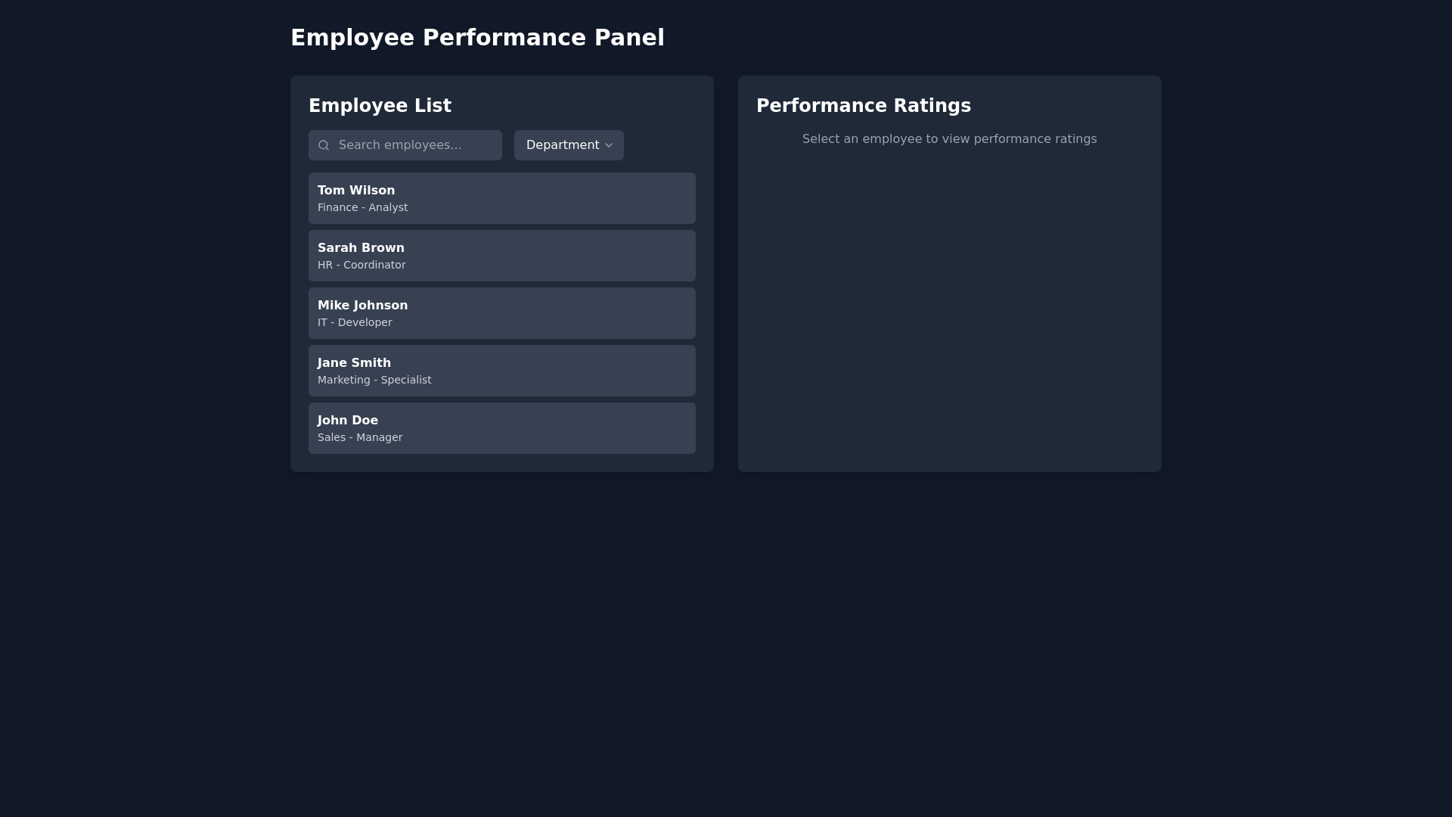Screen dimensions: 1452x817
Task: Click the HR - Coordinator label
Action: pos(361,265)
